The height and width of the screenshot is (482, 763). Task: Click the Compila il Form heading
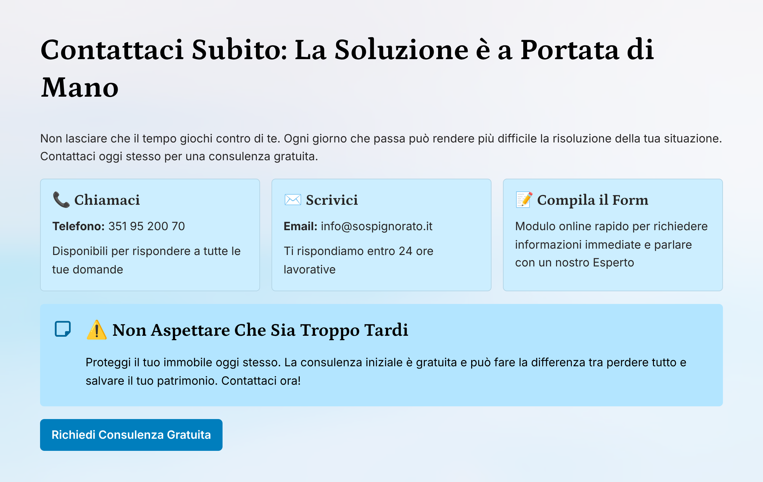pos(592,200)
